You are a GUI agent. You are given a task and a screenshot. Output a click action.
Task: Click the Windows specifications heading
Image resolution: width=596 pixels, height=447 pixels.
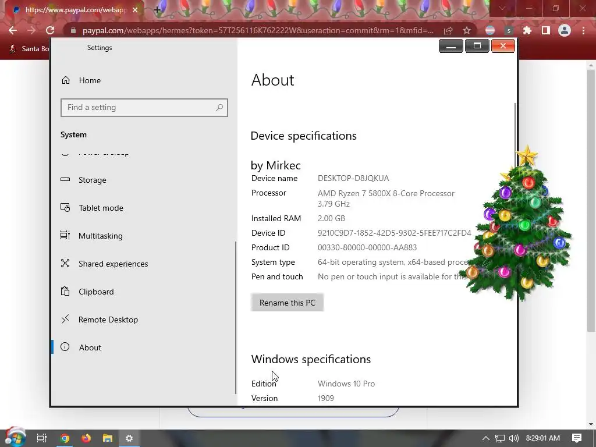click(311, 359)
